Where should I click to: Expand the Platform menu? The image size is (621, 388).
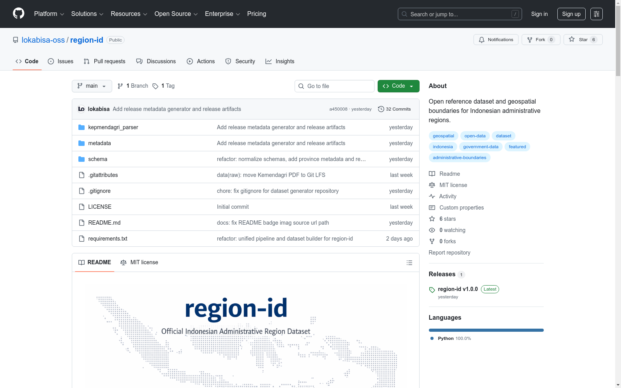[49, 14]
